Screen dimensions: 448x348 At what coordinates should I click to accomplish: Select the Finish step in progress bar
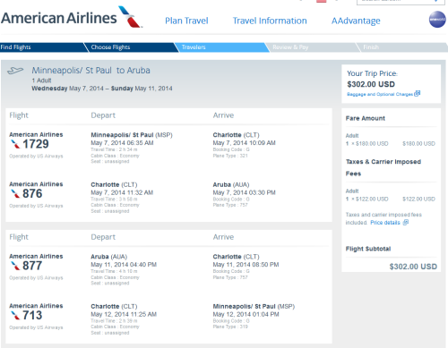402,47
